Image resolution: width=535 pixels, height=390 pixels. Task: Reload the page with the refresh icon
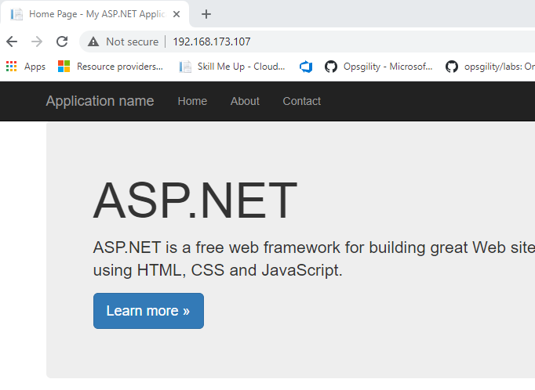click(x=62, y=42)
